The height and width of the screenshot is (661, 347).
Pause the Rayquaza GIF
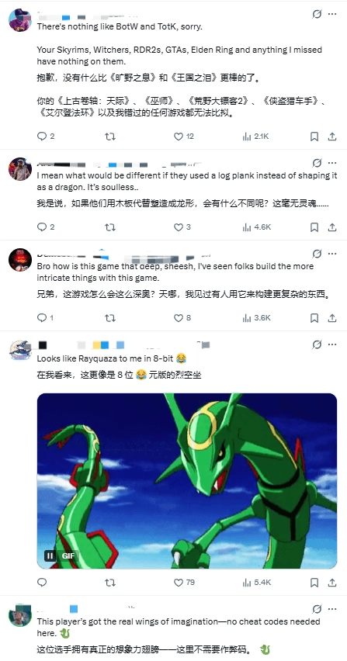[50, 555]
